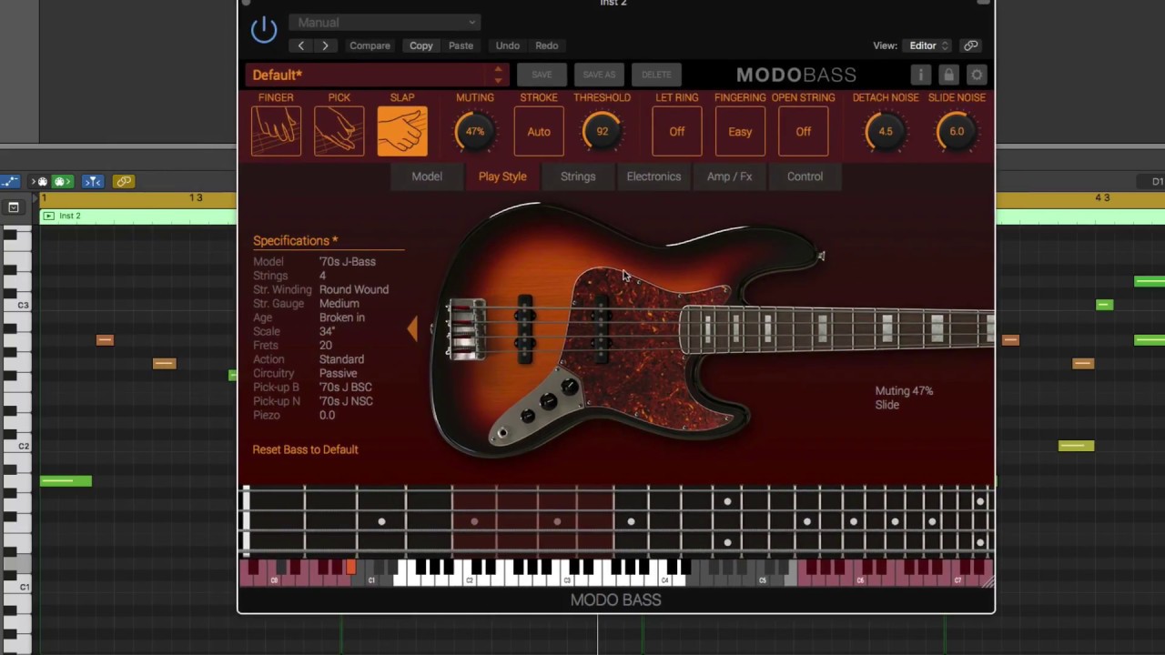The width and height of the screenshot is (1165, 655).
Task: Switch to the Amp / Fx tab
Action: (730, 176)
